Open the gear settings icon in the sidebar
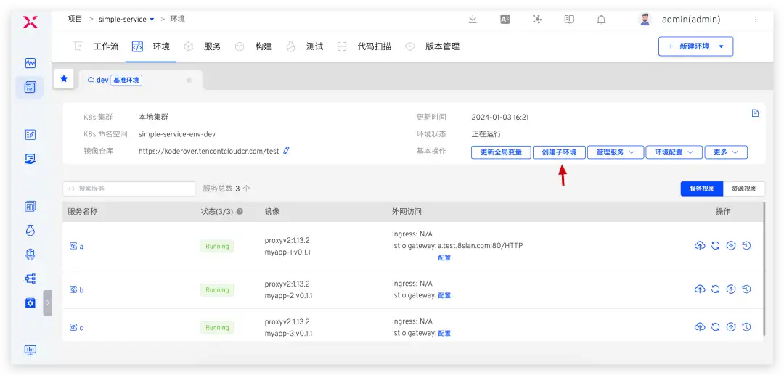Viewport: 784px width, 375px height. 30,302
